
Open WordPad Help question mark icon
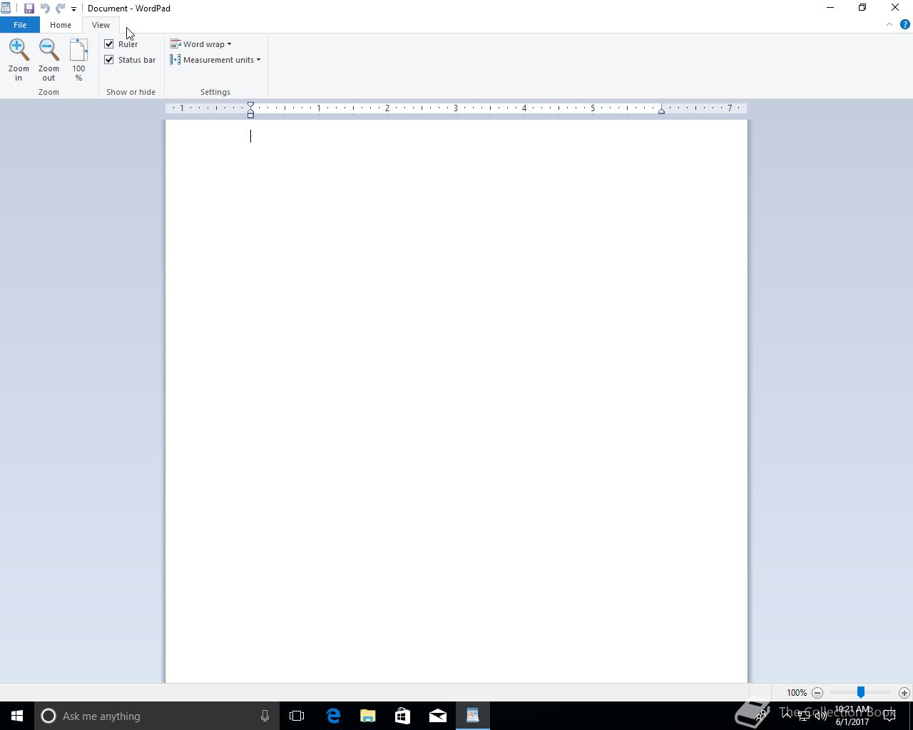coord(905,24)
